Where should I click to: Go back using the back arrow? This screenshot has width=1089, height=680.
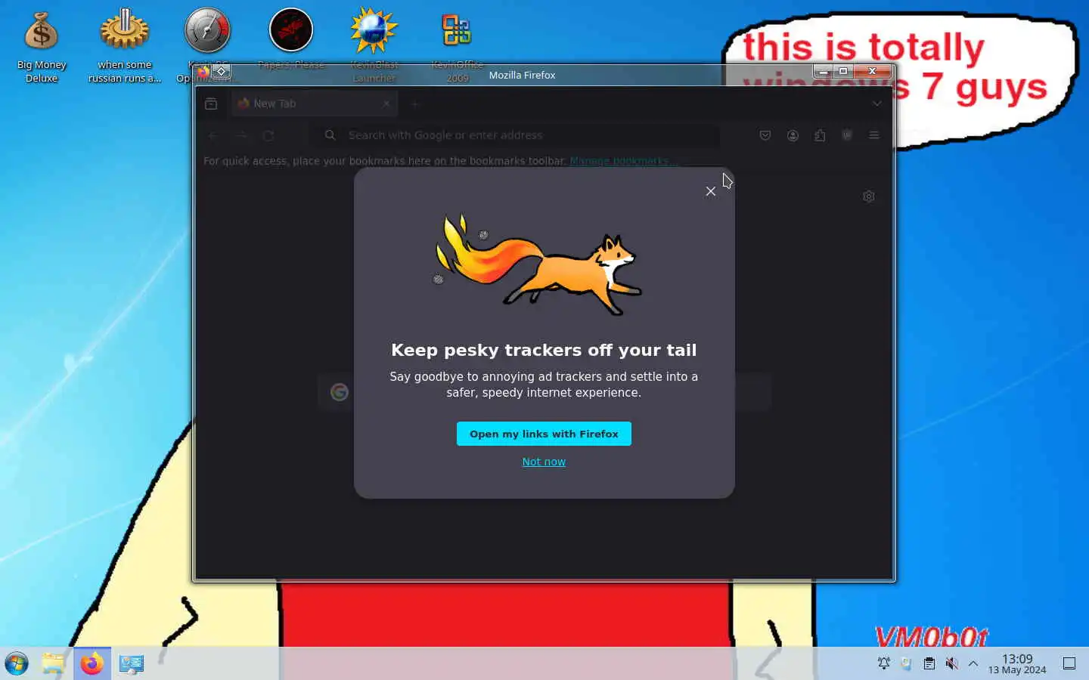tap(213, 135)
